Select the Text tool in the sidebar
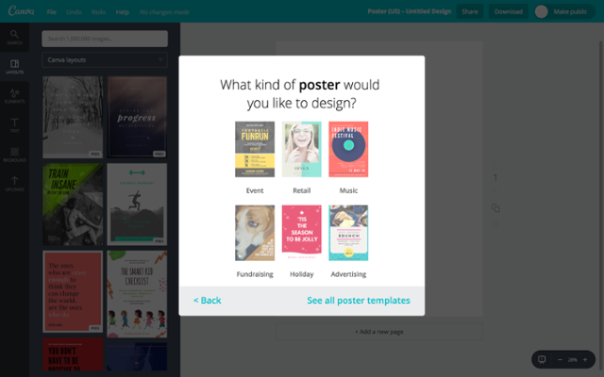This screenshot has height=377, width=604. (14, 125)
